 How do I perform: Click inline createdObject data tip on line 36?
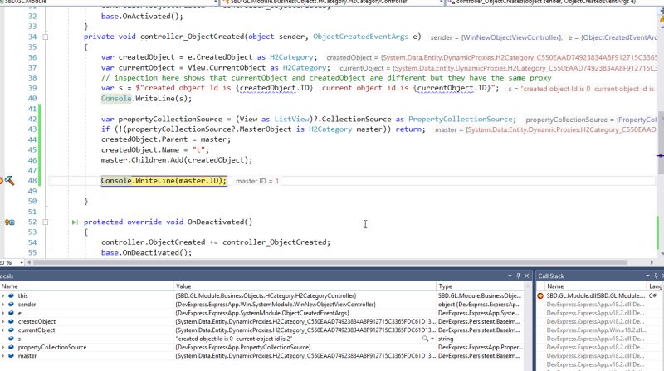click(x=491, y=57)
